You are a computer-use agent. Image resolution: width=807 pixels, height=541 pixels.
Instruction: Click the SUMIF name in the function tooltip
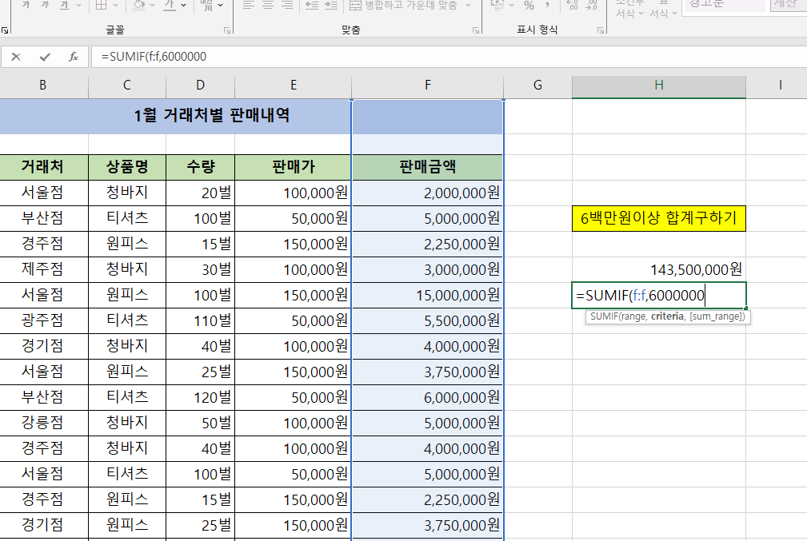click(x=603, y=316)
